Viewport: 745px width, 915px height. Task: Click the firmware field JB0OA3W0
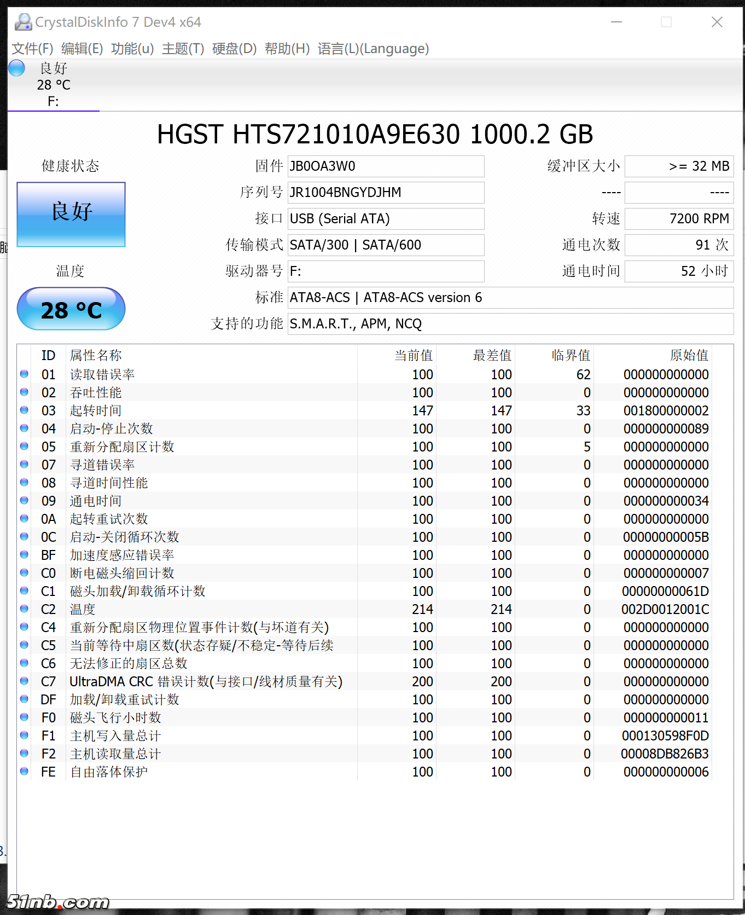tap(386, 166)
